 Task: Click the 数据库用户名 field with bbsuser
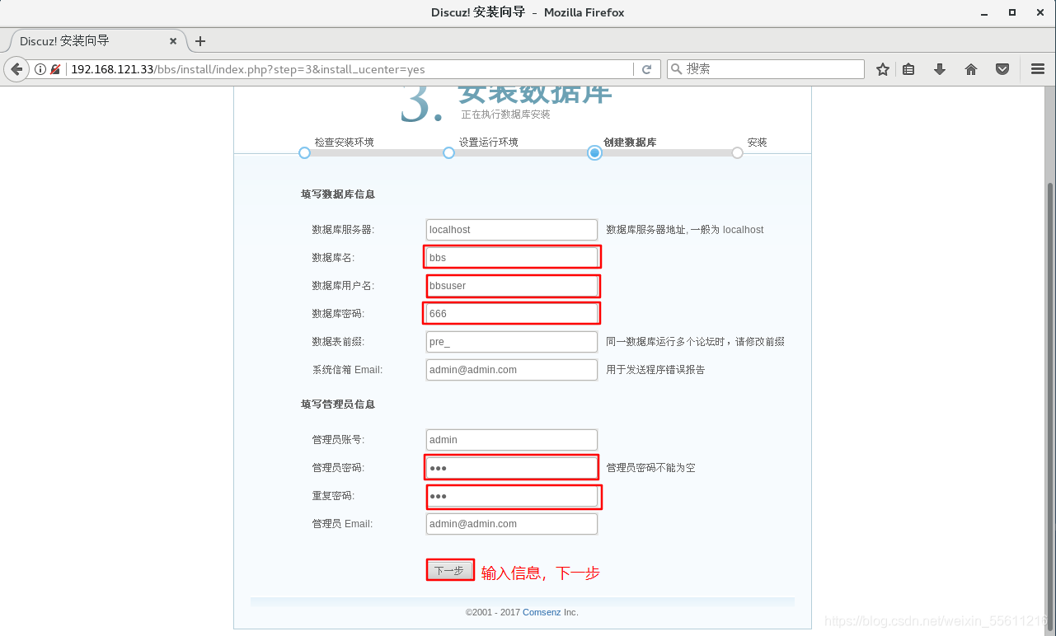[x=512, y=286]
